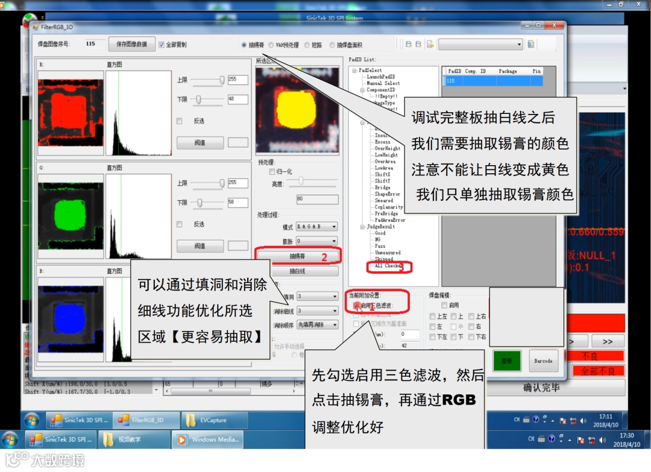Open 视频教学 folder in outer taskbar
This screenshot has width=651, height=472.
click(x=134, y=439)
